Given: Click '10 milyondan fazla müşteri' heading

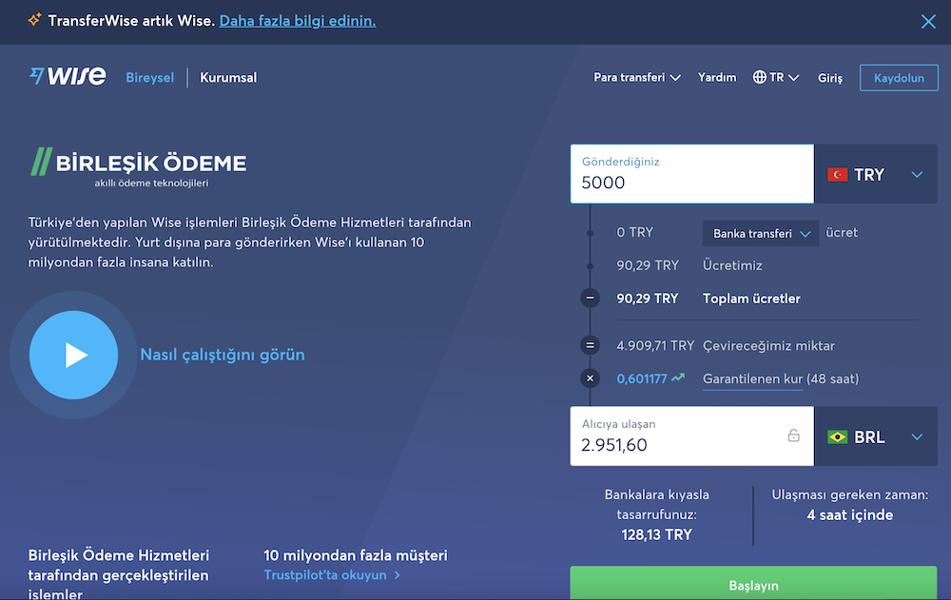Looking at the screenshot, I should pyautogui.click(x=356, y=555).
